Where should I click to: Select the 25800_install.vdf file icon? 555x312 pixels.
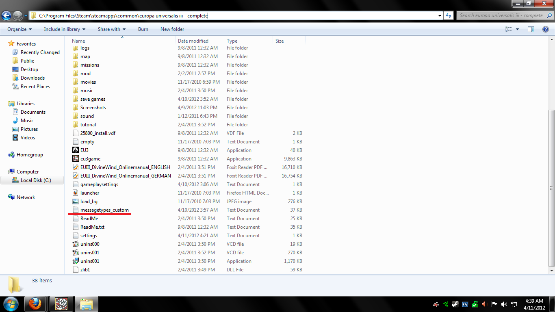point(75,133)
